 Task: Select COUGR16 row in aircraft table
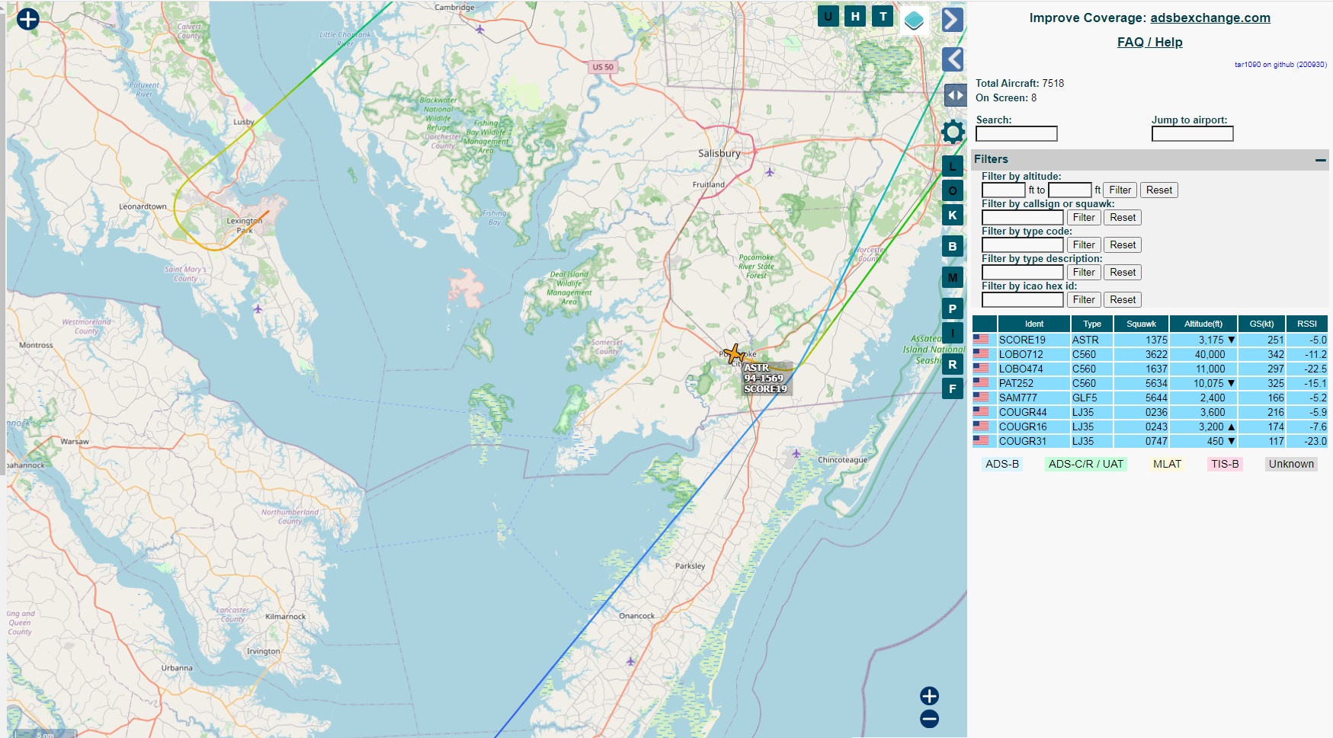(x=1150, y=427)
